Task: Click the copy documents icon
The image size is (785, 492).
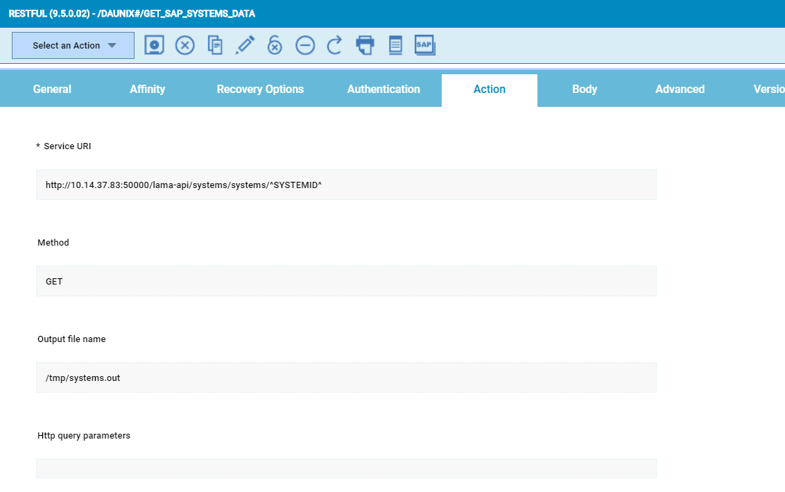Action: tap(215, 45)
